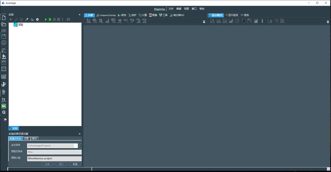The image size is (331, 172).
Task: Click the stacked spectra waterfall display icon
Action: pos(225,21)
